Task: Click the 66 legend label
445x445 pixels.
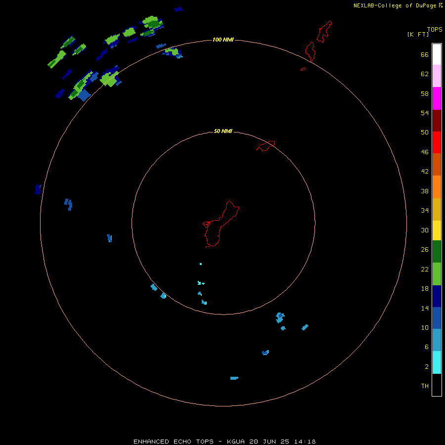Action: 425,55
